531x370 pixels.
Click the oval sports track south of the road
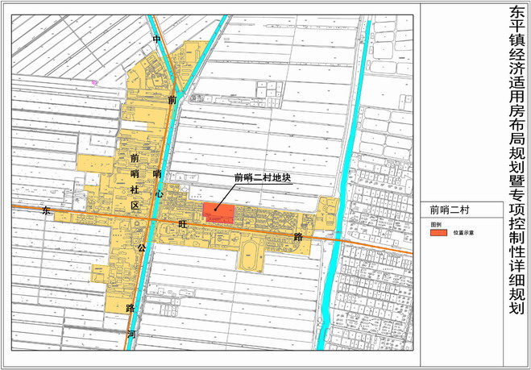250,256
